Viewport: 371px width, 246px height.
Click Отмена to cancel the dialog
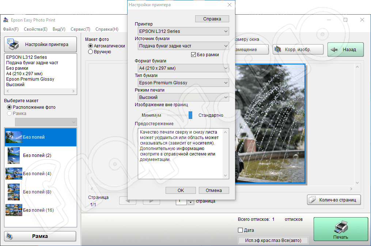(x=214, y=190)
